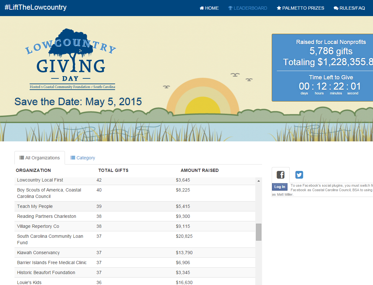Click the AMOUNT RAISED column header
Viewport: 373px width, 285px height.
(200, 170)
